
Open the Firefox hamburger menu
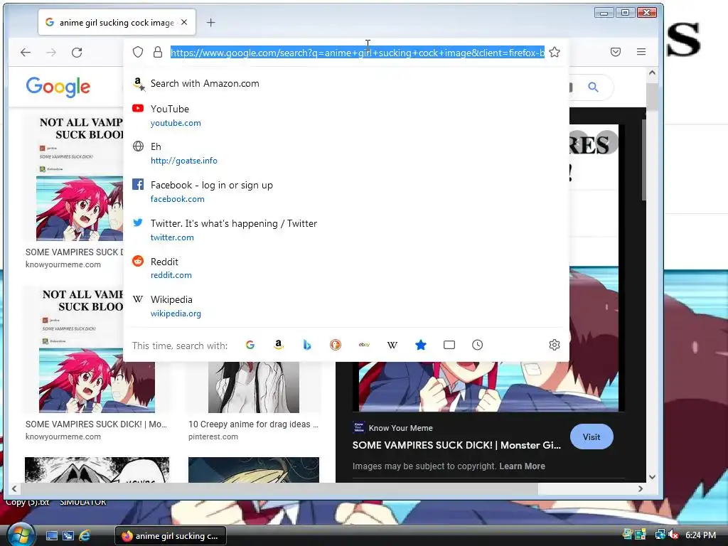[641, 52]
